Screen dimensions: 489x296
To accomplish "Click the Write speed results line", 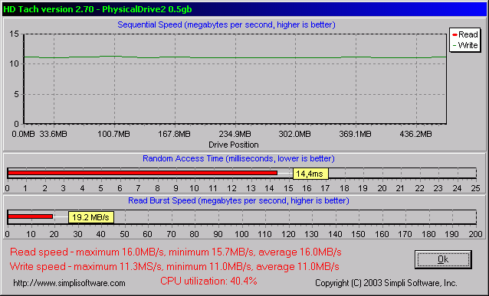I will point(174,266).
